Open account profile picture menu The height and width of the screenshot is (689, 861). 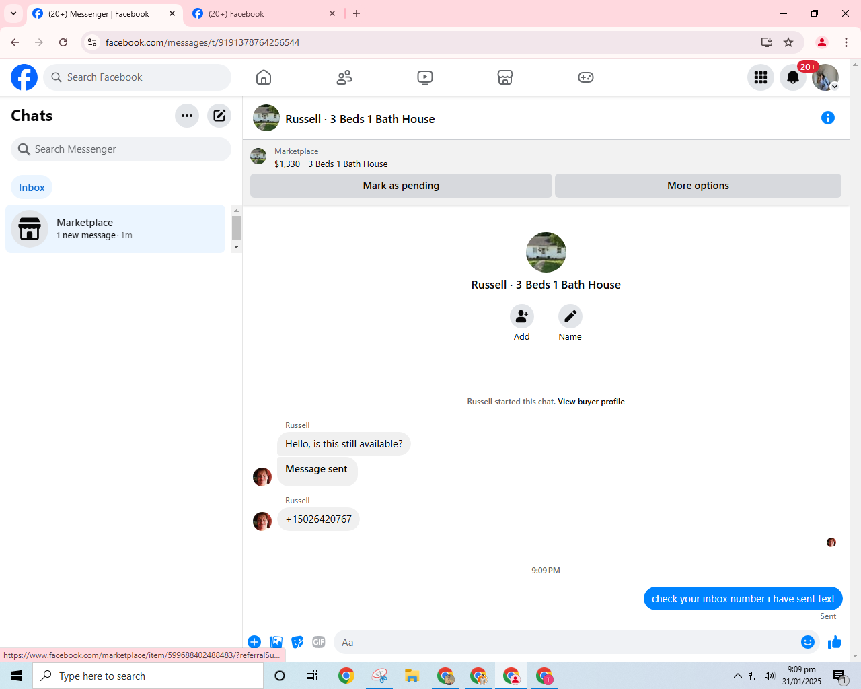pyautogui.click(x=825, y=77)
